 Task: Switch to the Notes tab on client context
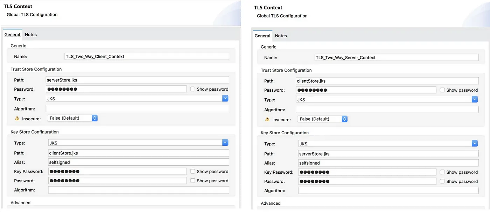(x=30, y=35)
